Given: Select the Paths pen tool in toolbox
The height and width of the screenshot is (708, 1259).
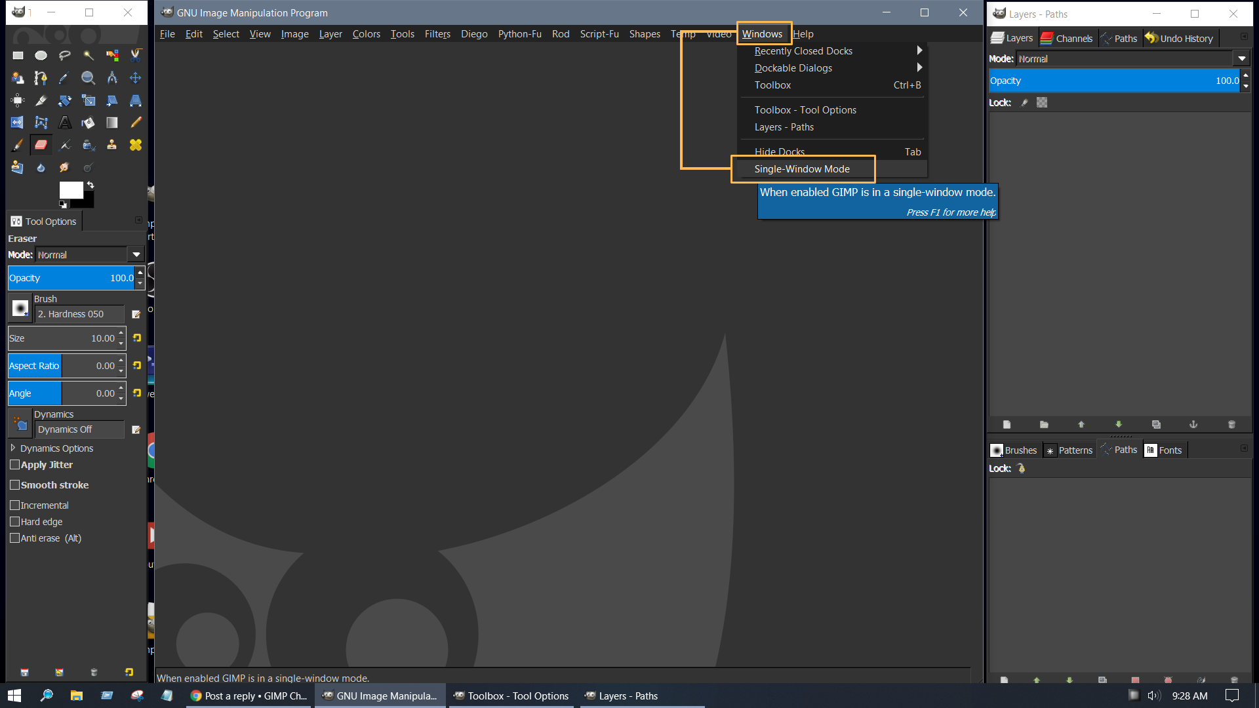Looking at the screenshot, I should [x=41, y=78].
